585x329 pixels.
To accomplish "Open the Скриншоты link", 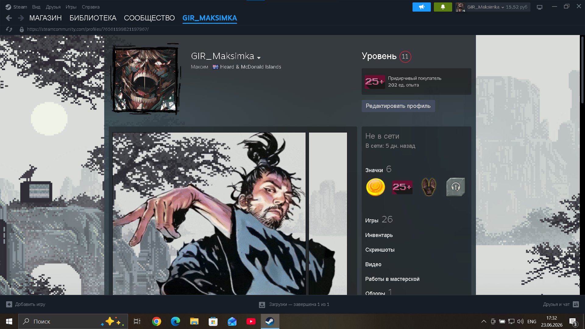I will tap(380, 250).
